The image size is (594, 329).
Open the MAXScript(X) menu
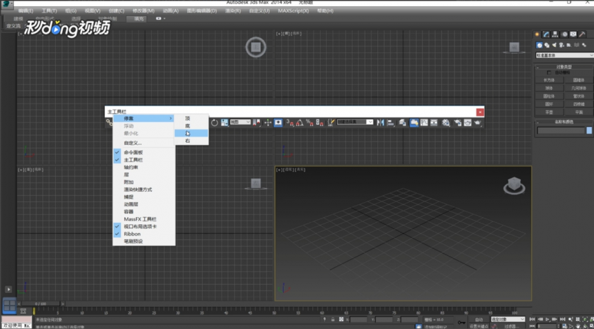coord(294,10)
